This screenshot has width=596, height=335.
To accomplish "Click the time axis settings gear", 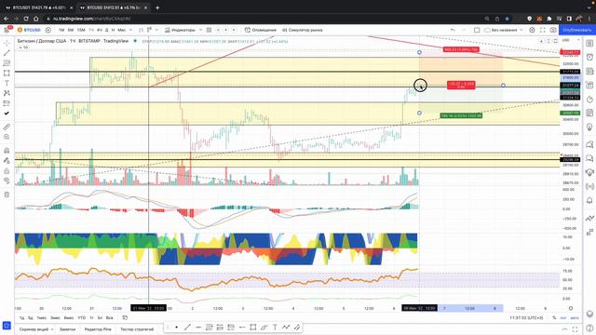I will coord(571,308).
